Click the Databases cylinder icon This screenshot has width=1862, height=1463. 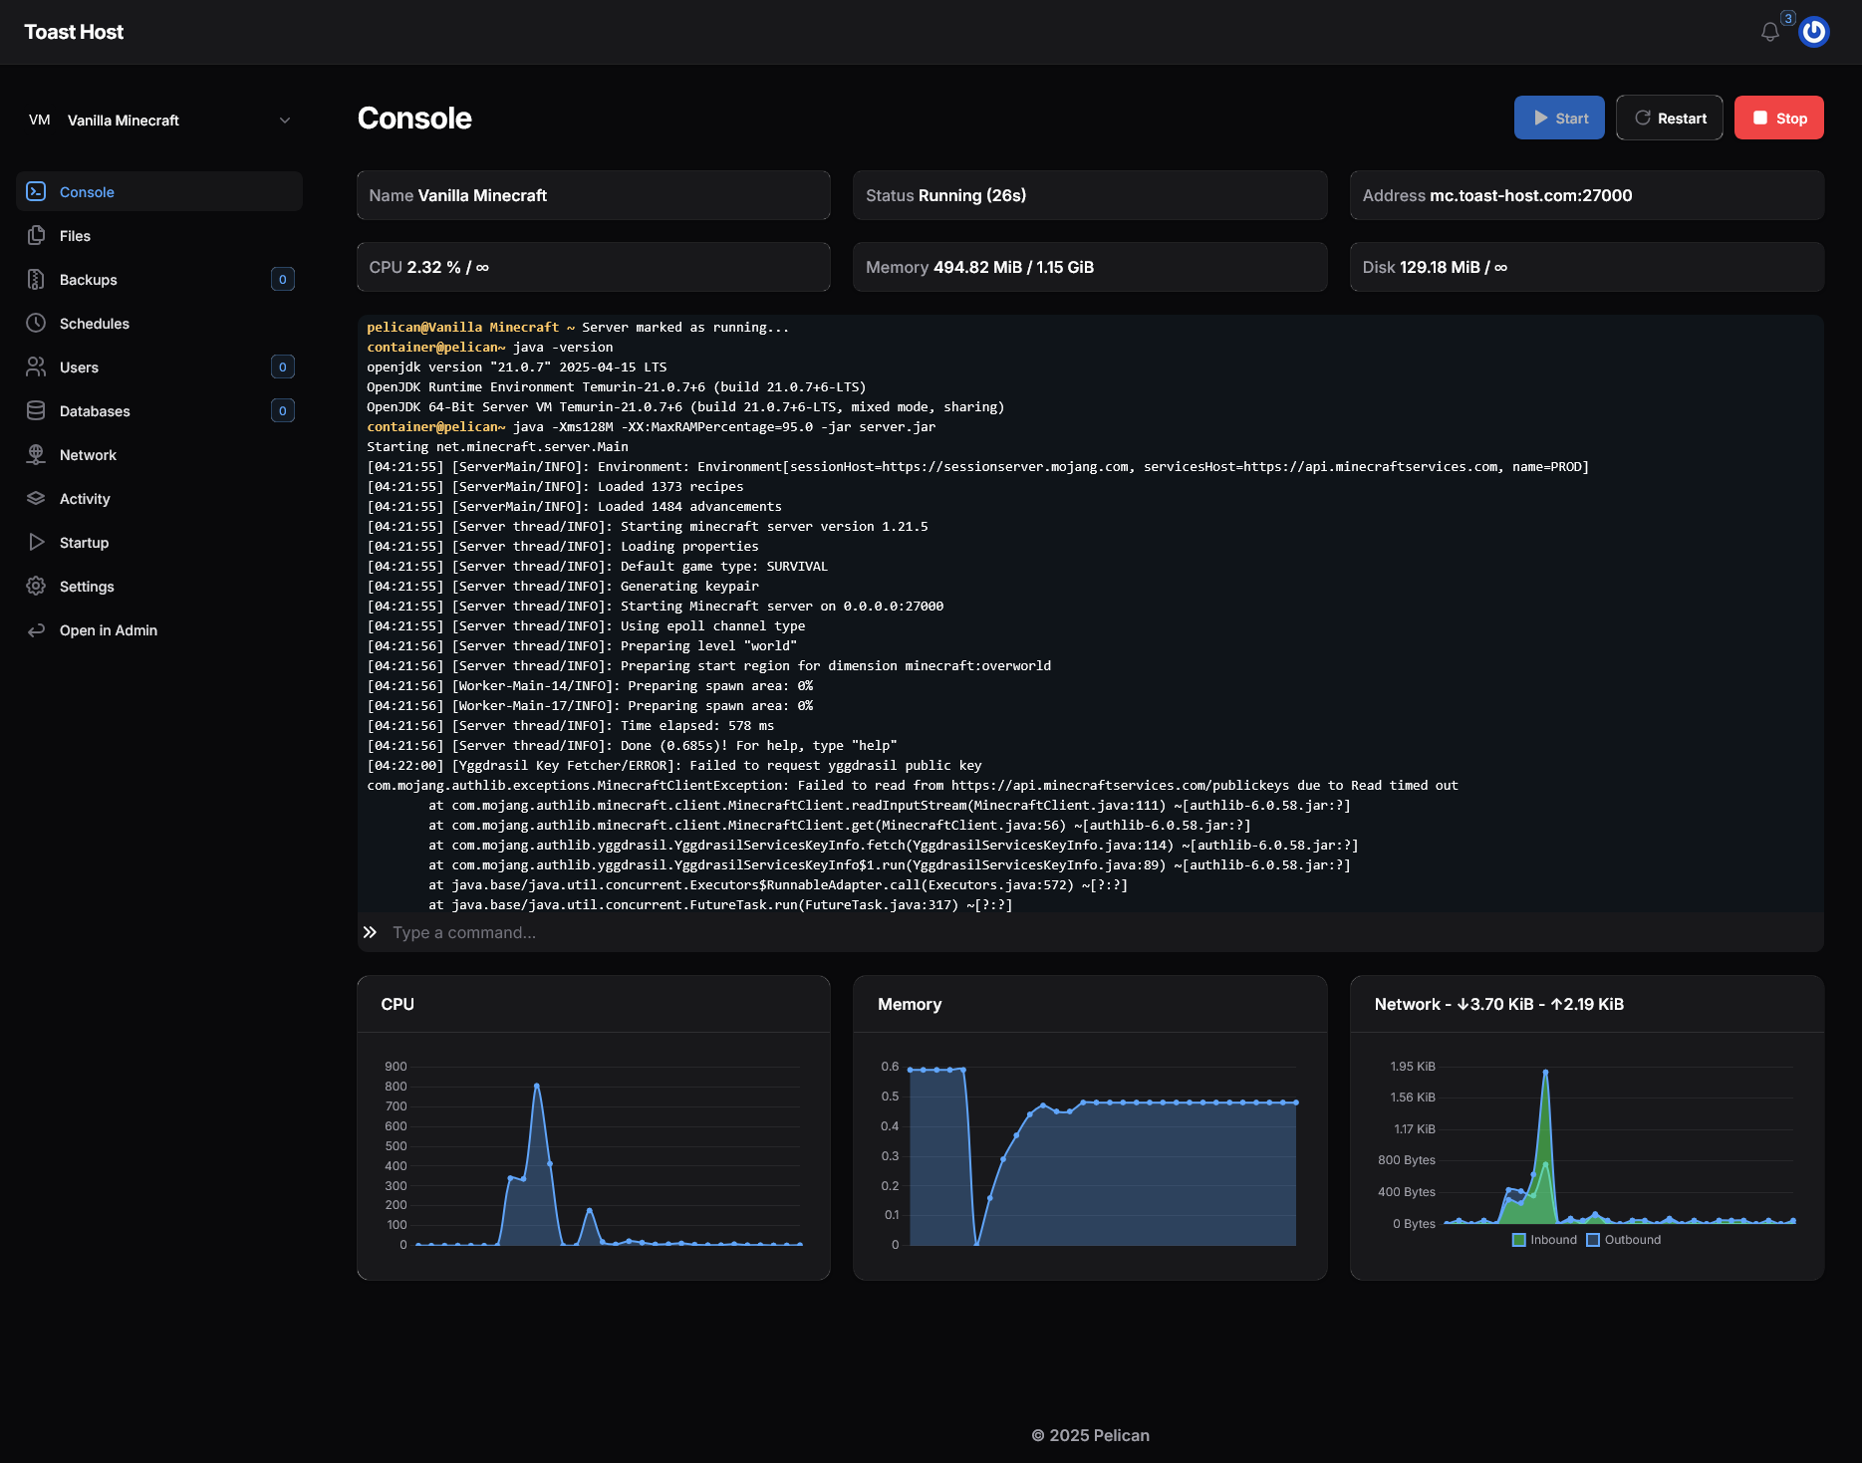(x=36, y=411)
